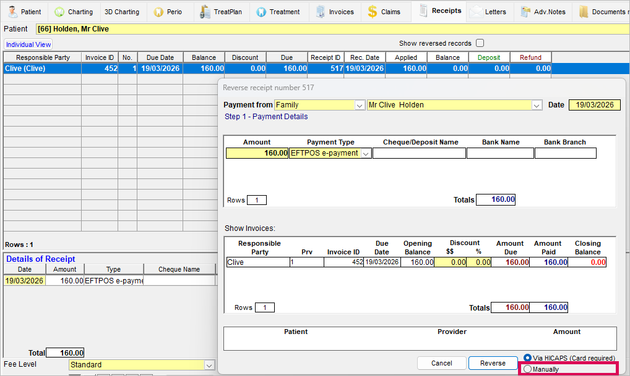Click the Individual View button
This screenshot has width=630, height=376.
tap(28, 44)
